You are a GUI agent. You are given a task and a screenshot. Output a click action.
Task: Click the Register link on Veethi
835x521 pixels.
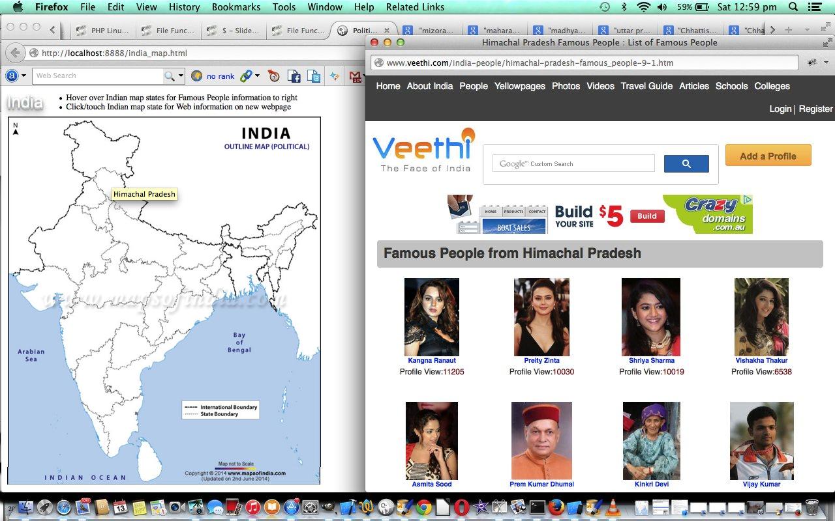click(x=815, y=109)
